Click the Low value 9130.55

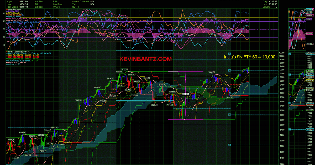pyautogui.click(x=24, y=4)
